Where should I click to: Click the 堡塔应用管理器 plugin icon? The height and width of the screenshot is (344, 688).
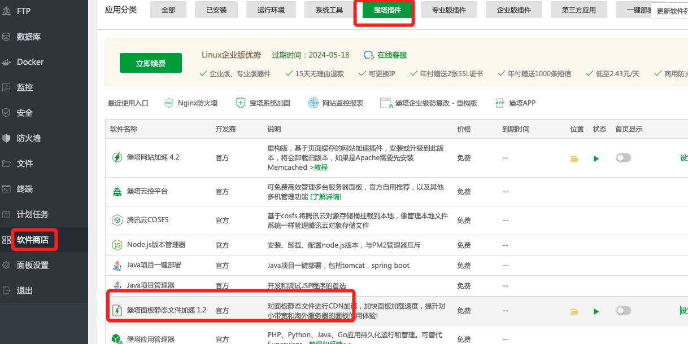[x=117, y=339]
